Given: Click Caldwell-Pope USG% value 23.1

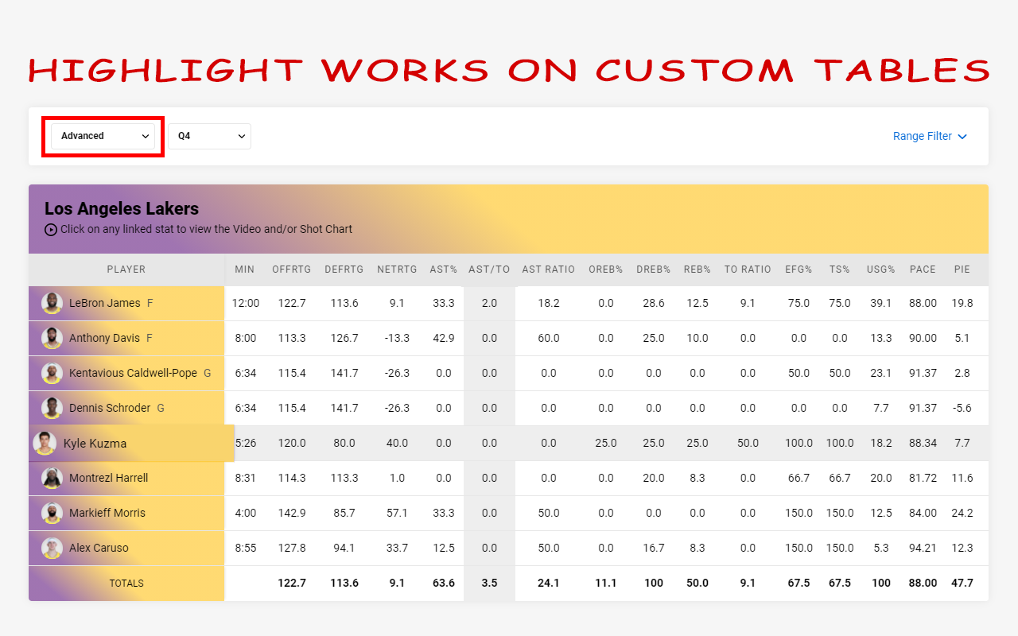Looking at the screenshot, I should tap(881, 373).
